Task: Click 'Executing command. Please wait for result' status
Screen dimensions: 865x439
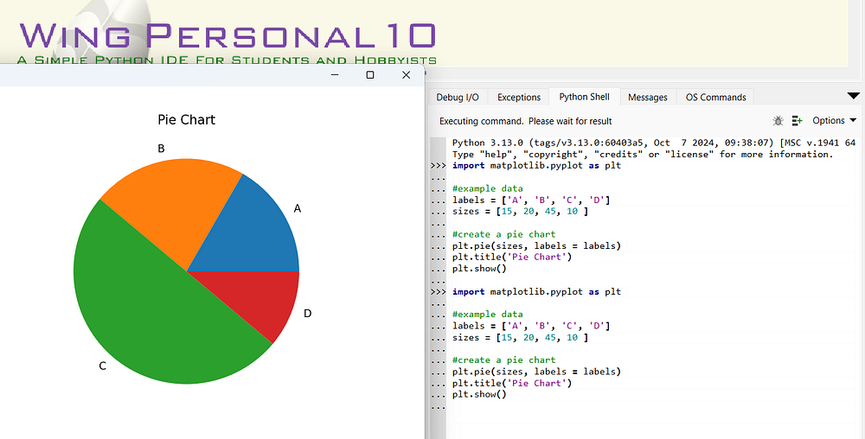Action: click(526, 121)
